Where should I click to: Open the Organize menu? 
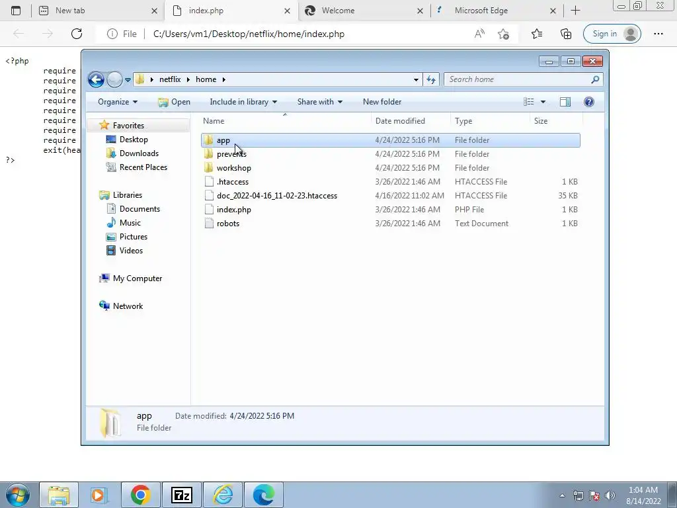coord(118,102)
